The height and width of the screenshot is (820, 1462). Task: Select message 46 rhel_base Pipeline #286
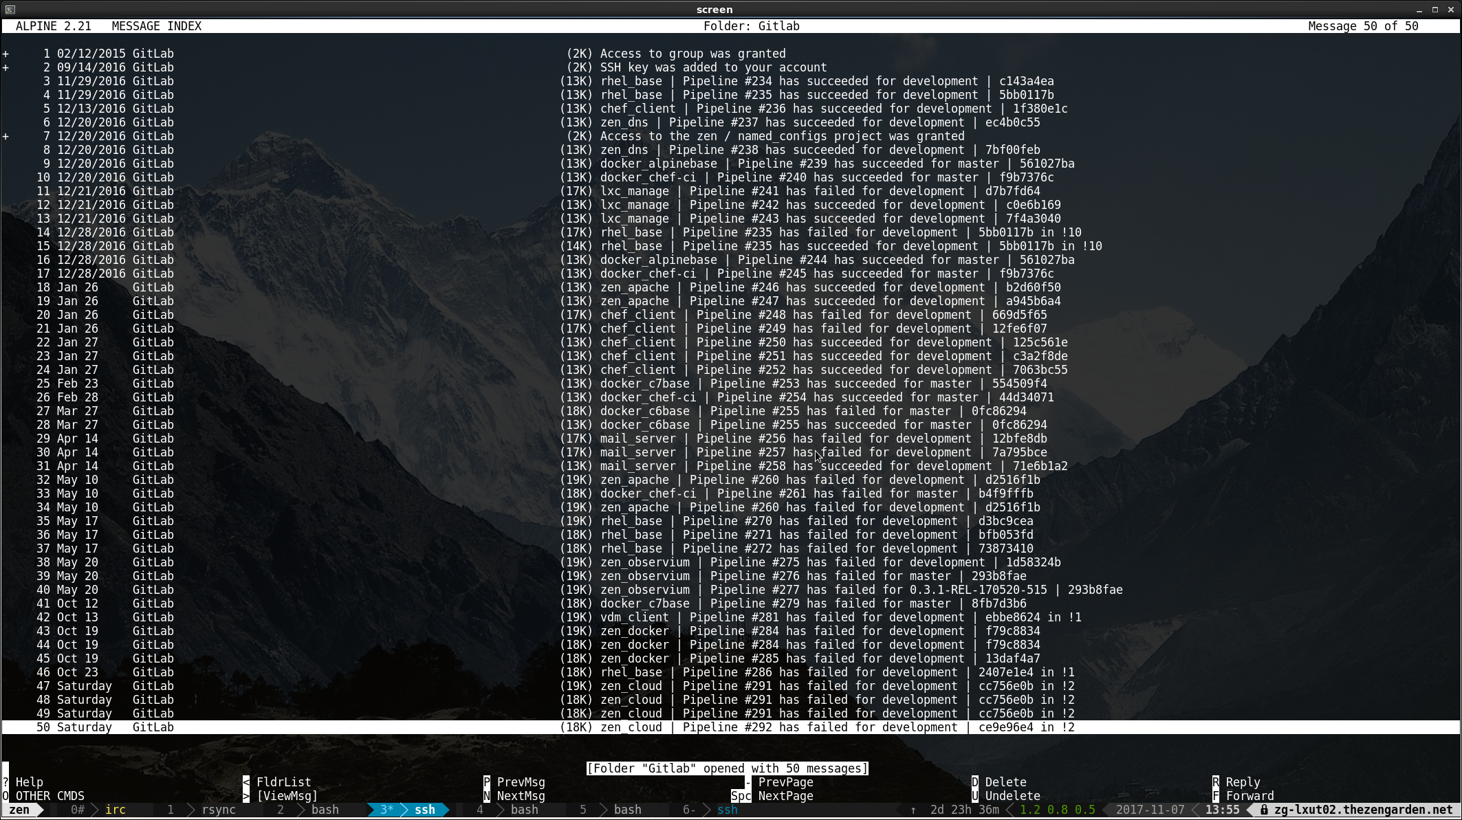tap(731, 672)
